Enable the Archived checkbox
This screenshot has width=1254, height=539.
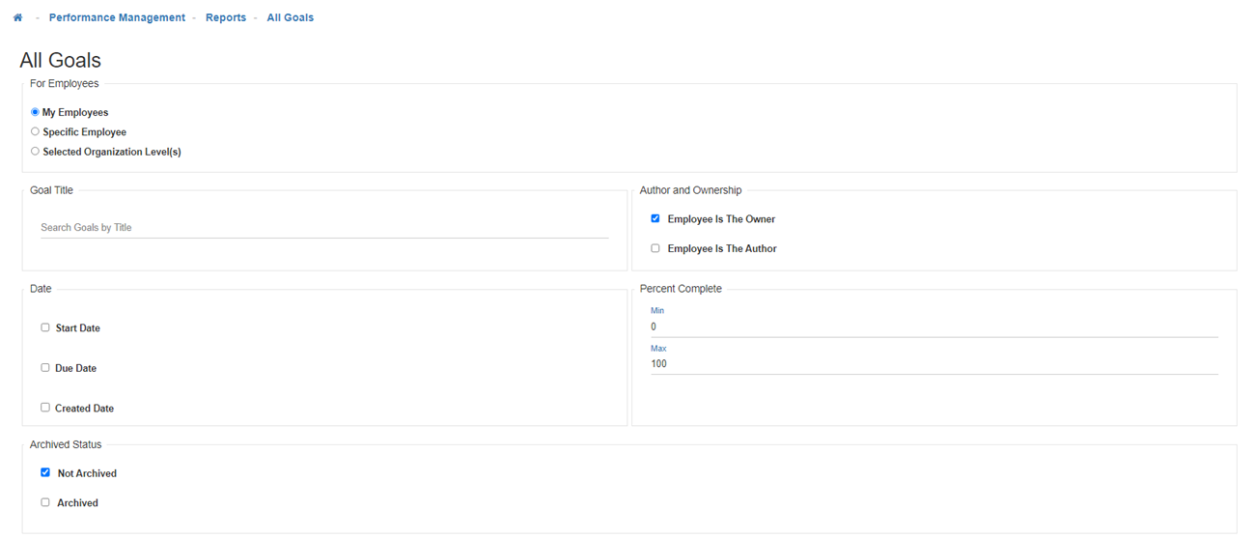click(45, 502)
